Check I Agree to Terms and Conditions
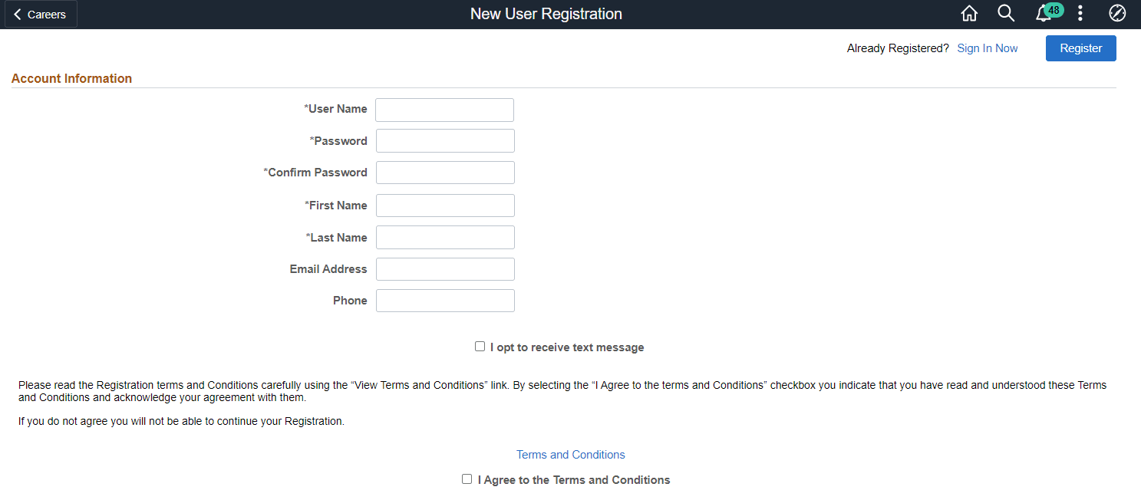This screenshot has height=500, width=1141. (467, 479)
